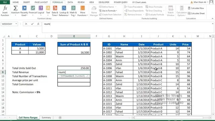Open Lookup & Reference functions

tap(64, 11)
